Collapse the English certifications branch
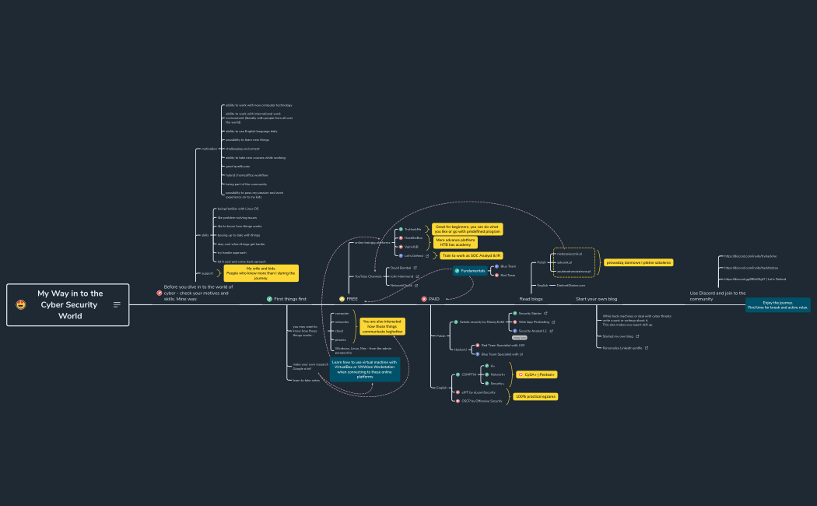 (x=450, y=387)
